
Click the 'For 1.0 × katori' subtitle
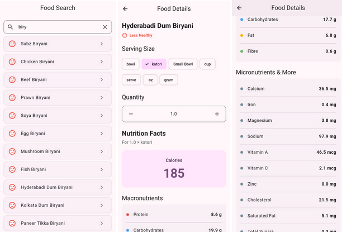[x=137, y=143]
